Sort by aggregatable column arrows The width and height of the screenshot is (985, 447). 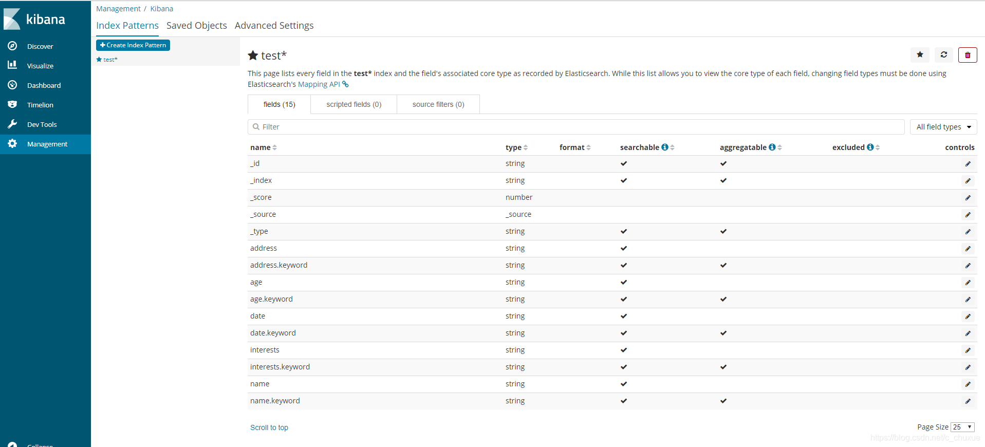point(780,147)
